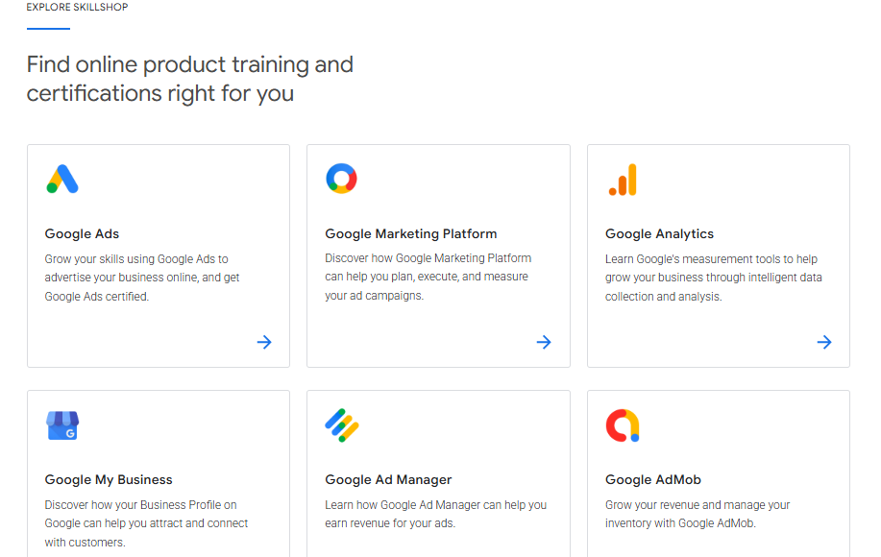Open the Google Ads heading link
The image size is (881, 557).
click(82, 233)
